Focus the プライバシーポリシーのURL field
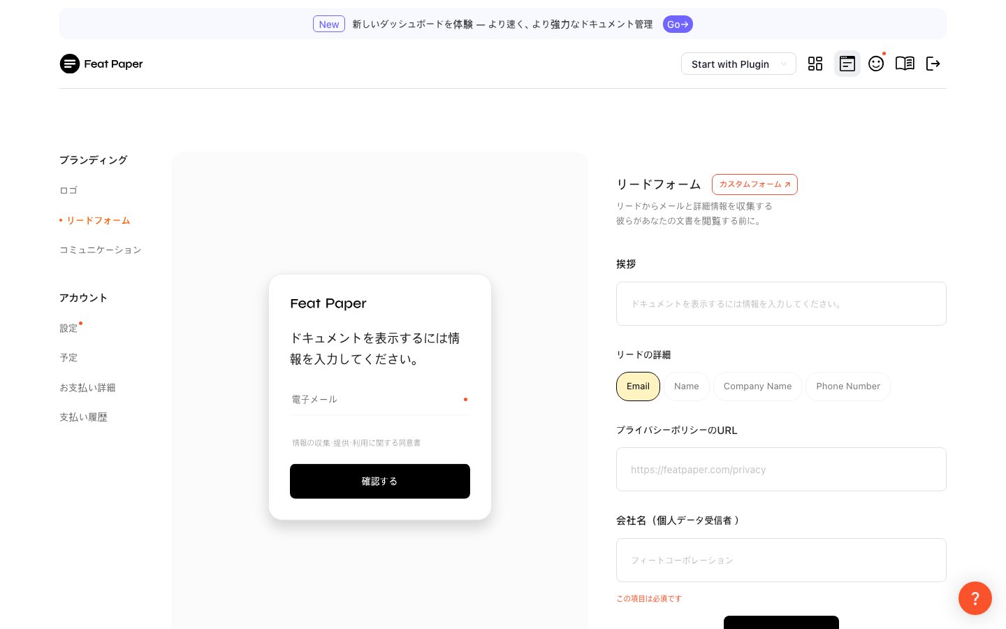1006x629 pixels. pyautogui.click(x=781, y=470)
